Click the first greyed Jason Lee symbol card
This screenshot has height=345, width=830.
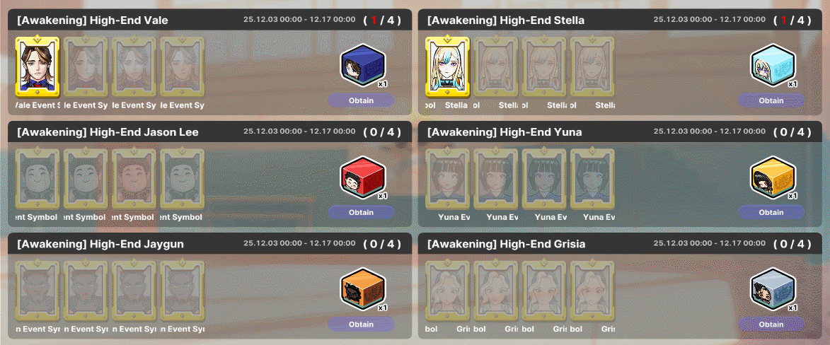click(38, 179)
